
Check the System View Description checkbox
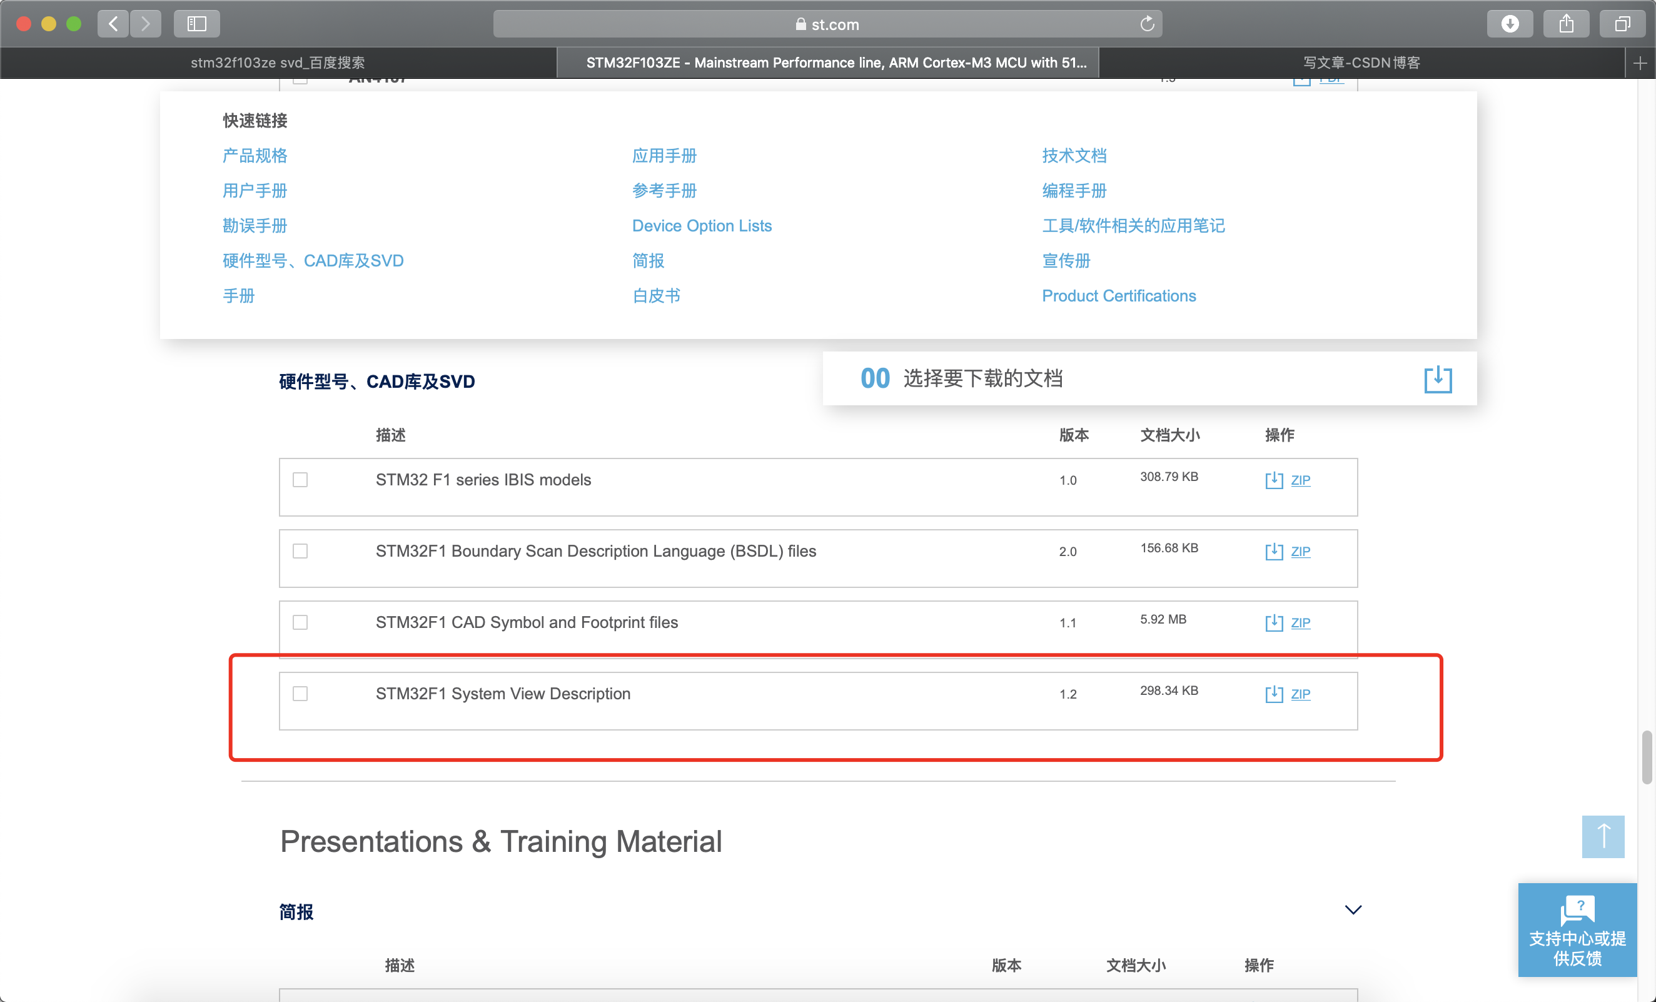300,694
